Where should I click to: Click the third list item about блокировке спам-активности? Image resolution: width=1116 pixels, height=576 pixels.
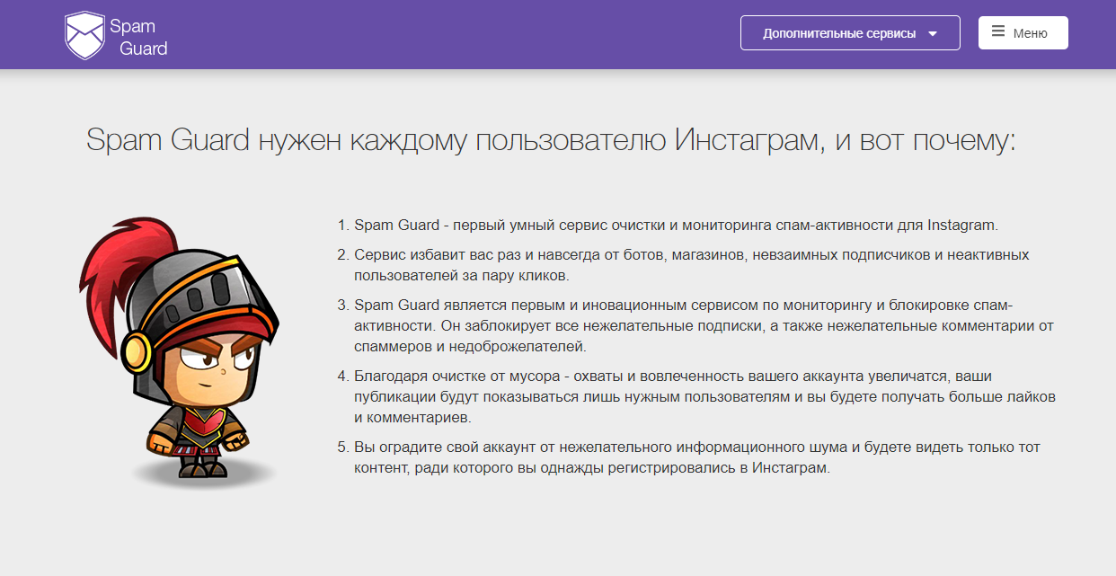coord(703,324)
